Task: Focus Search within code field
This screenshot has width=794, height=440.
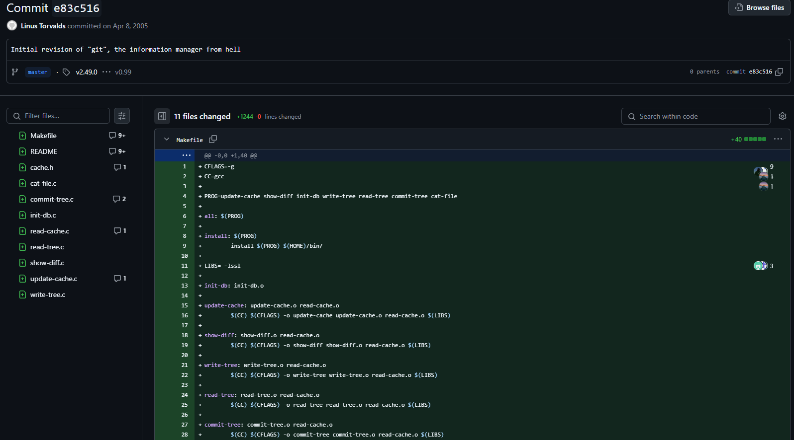Action: point(695,116)
